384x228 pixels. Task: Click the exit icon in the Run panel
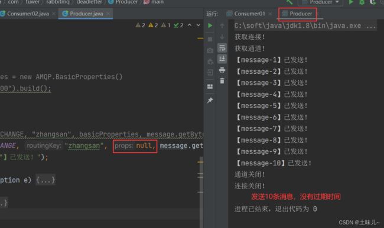click(210, 73)
